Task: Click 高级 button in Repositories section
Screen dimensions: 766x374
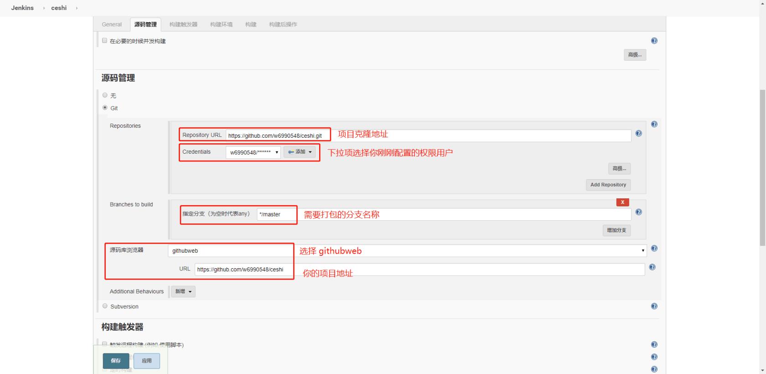Action: pos(619,168)
